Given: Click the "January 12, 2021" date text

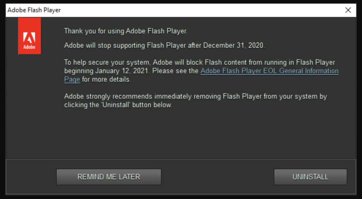Looking at the screenshot, I should [122, 71].
